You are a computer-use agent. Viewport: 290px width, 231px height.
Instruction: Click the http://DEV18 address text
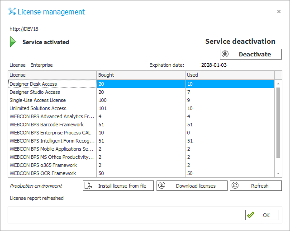pyautogui.click(x=24, y=29)
